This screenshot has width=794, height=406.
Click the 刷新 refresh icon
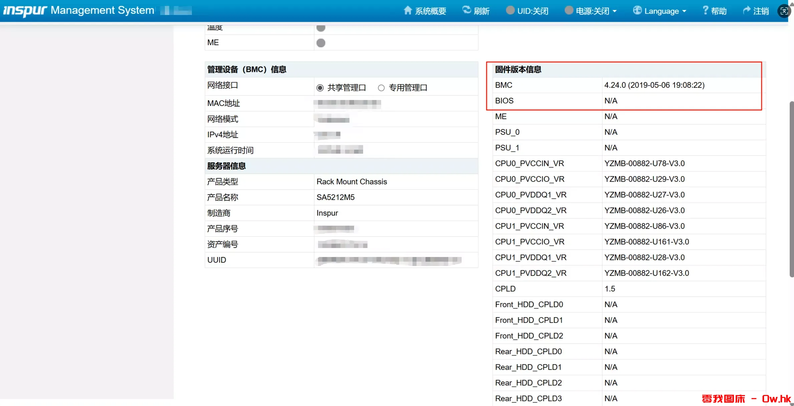[x=467, y=10]
